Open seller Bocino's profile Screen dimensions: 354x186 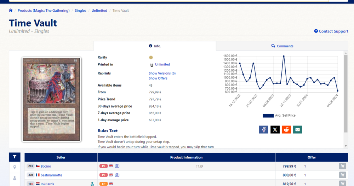coord(46,166)
